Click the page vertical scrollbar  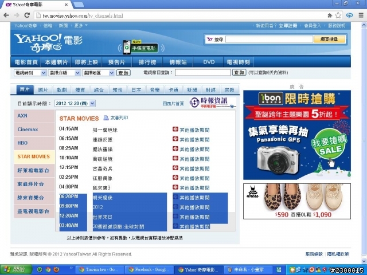364,143
